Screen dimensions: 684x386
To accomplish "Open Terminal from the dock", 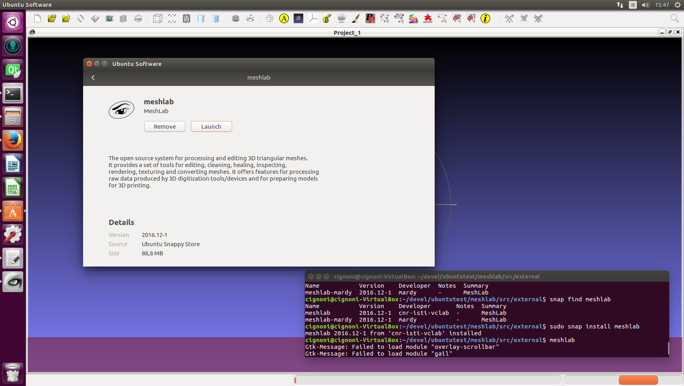I will 13,94.
